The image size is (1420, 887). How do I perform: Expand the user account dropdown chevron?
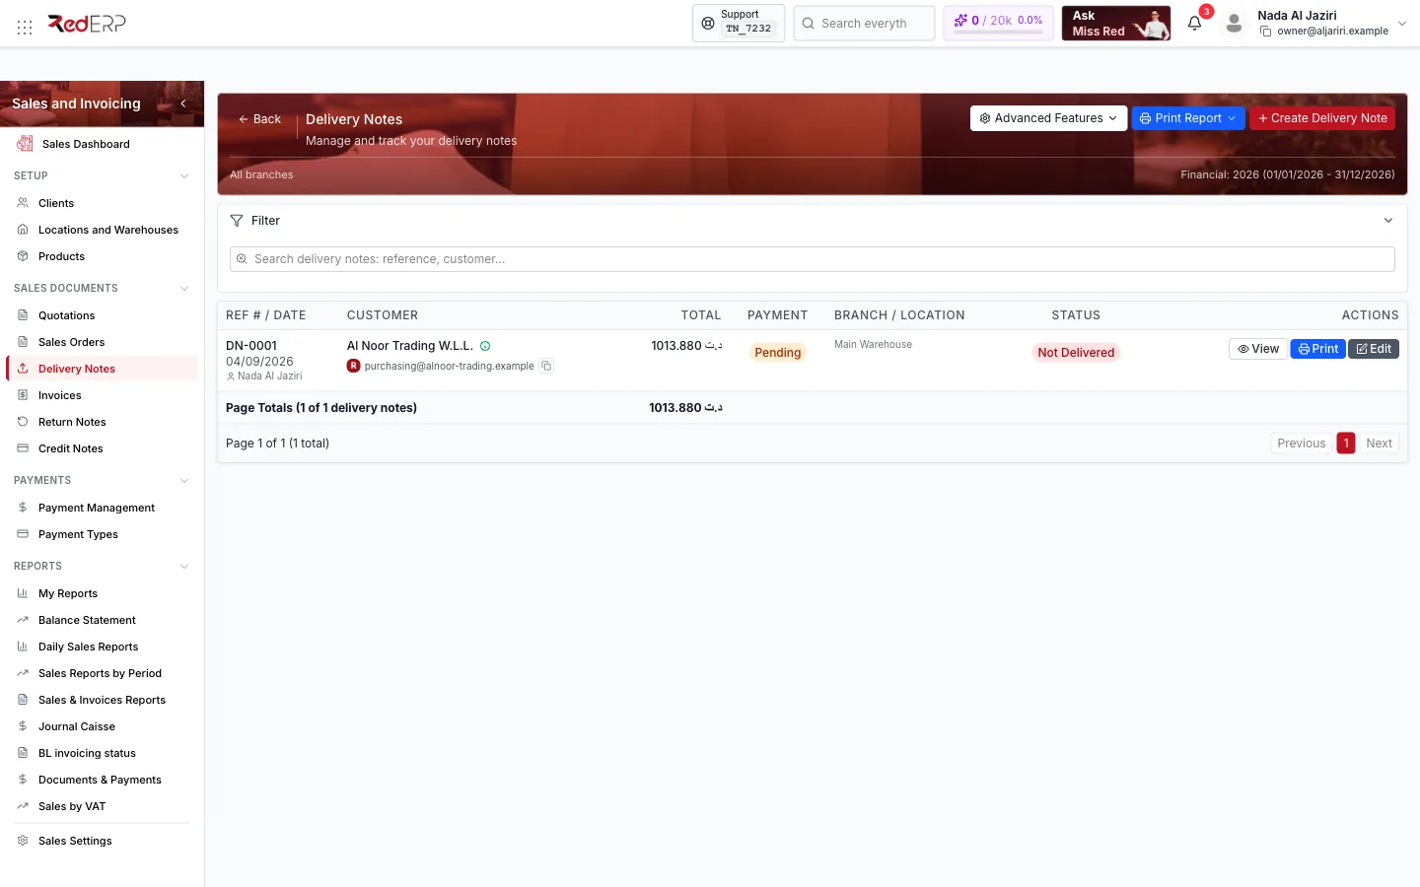(x=1402, y=24)
